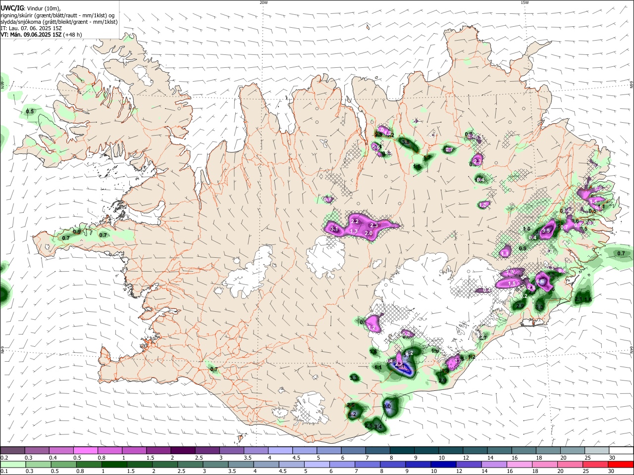Click the light pink 16 swatch, lower legend row

520,464
